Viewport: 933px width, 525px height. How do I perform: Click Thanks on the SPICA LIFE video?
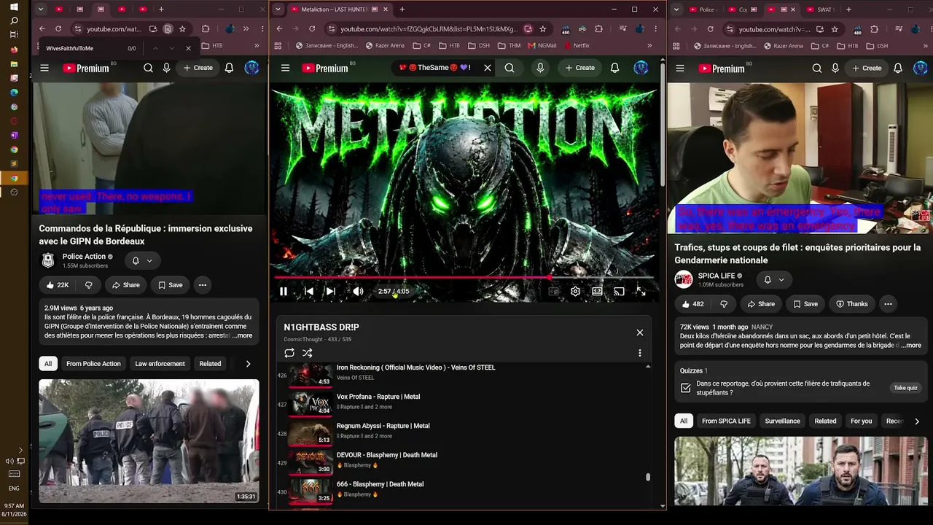(851, 304)
